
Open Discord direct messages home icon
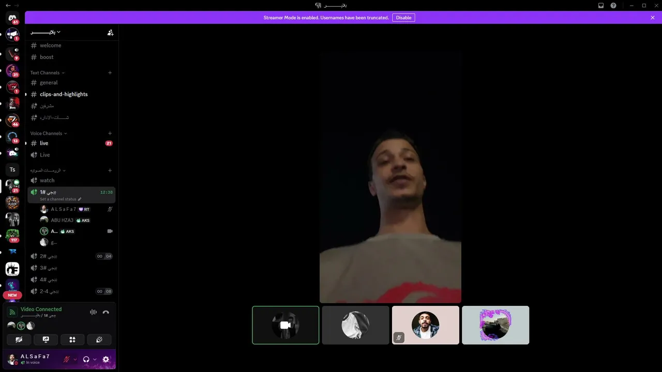pos(12,18)
